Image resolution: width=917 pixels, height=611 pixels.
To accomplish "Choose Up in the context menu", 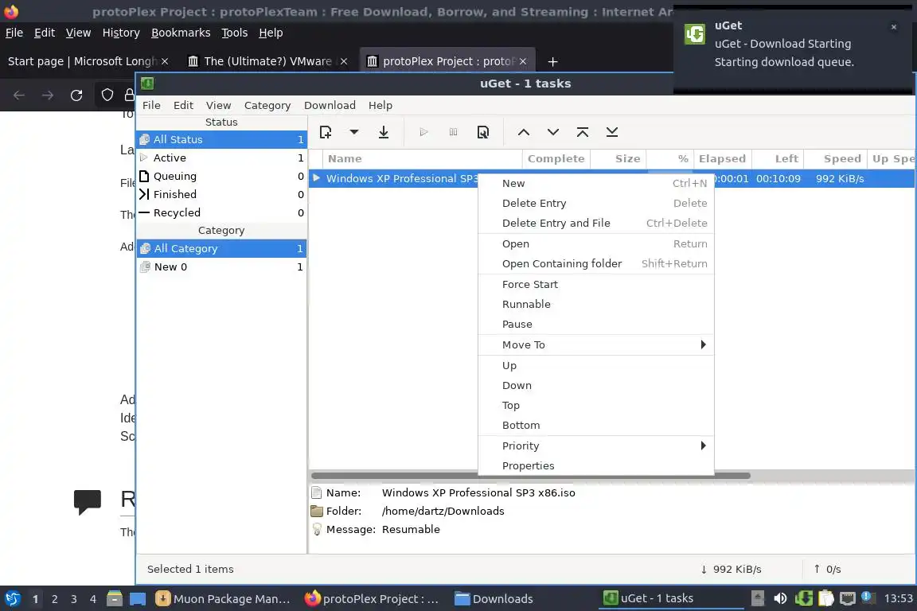I will (596, 365).
